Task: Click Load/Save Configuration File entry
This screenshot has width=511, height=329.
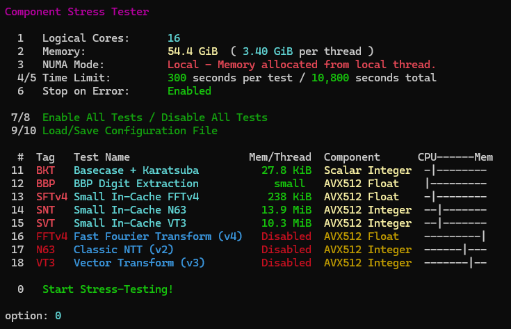Action: 130,131
